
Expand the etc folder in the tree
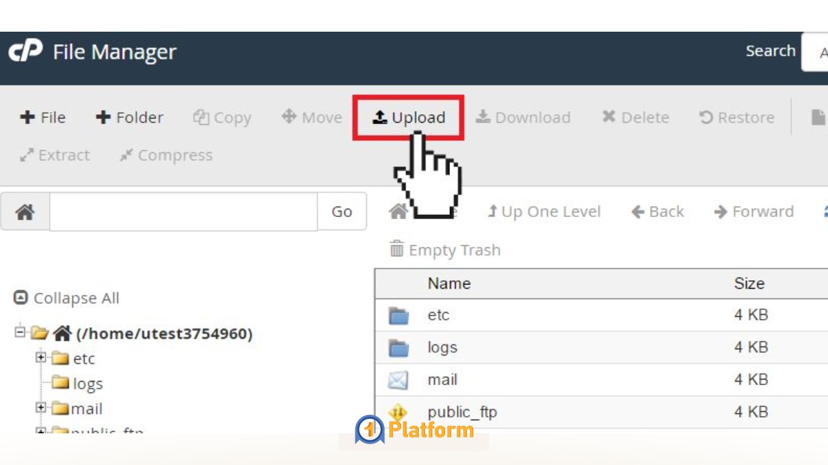tap(40, 358)
